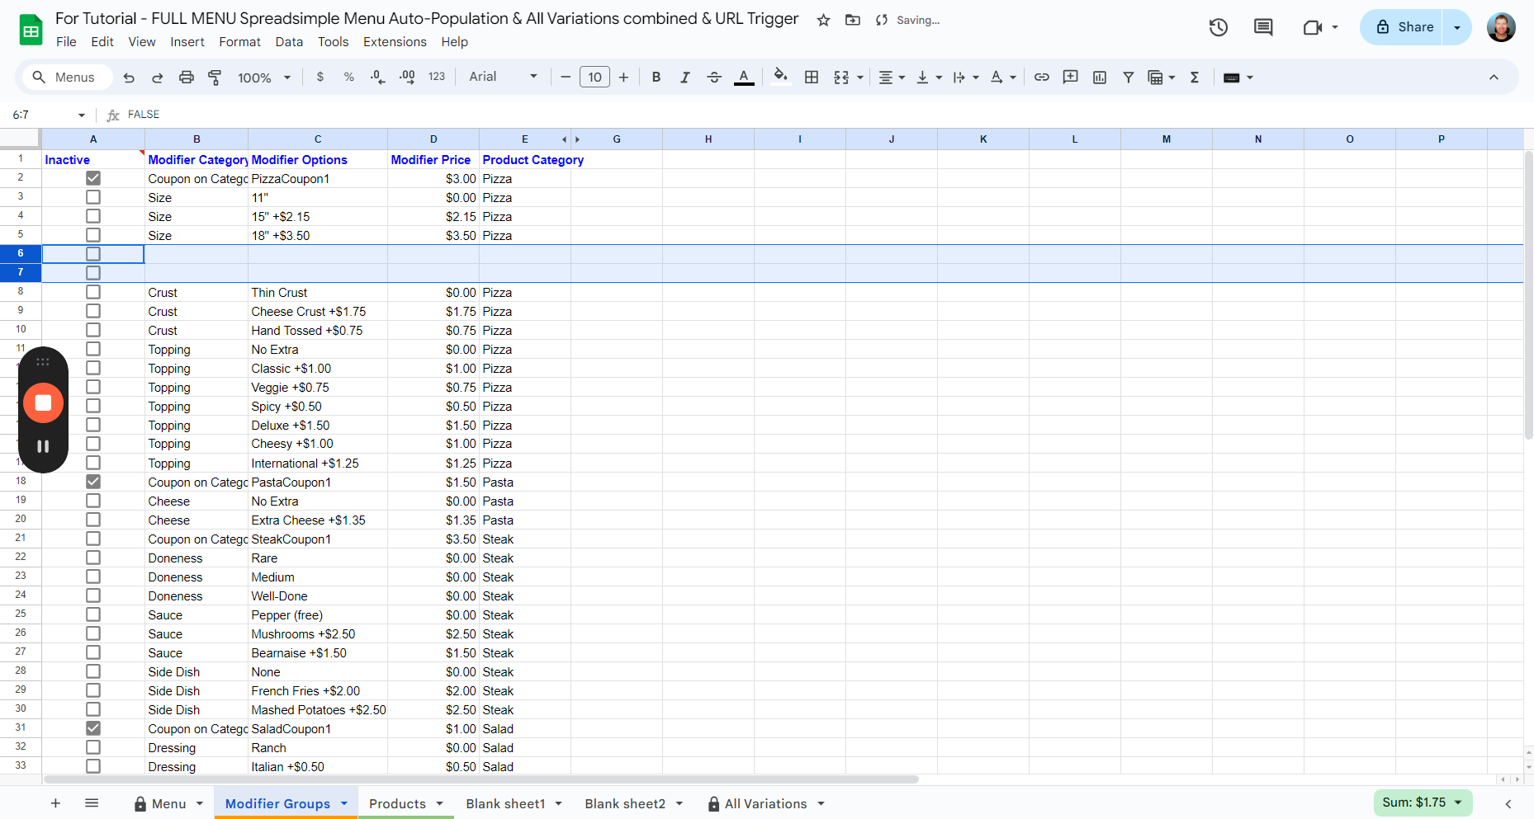Switch to the Products sheet tab

397,803
